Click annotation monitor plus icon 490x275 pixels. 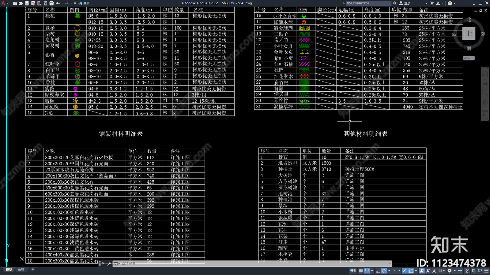click(460, 270)
